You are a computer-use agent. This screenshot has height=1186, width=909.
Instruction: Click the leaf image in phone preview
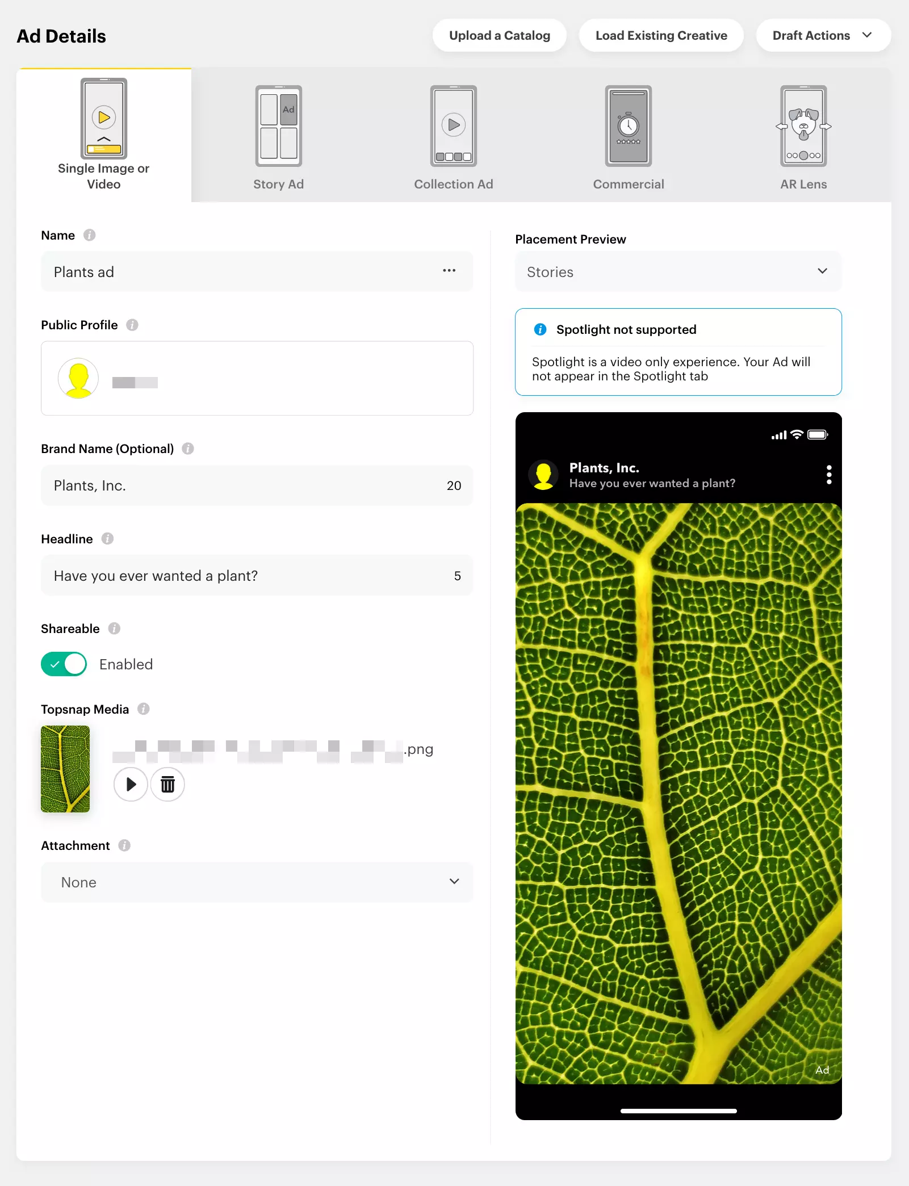pyautogui.click(x=678, y=794)
